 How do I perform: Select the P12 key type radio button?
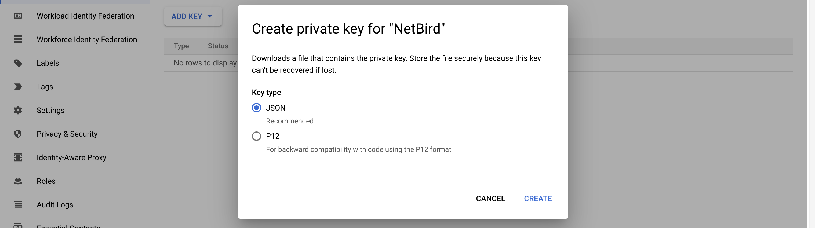(256, 136)
